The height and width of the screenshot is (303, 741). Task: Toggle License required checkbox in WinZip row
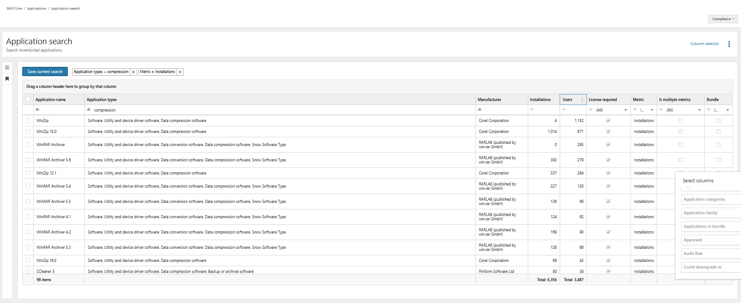(x=608, y=121)
